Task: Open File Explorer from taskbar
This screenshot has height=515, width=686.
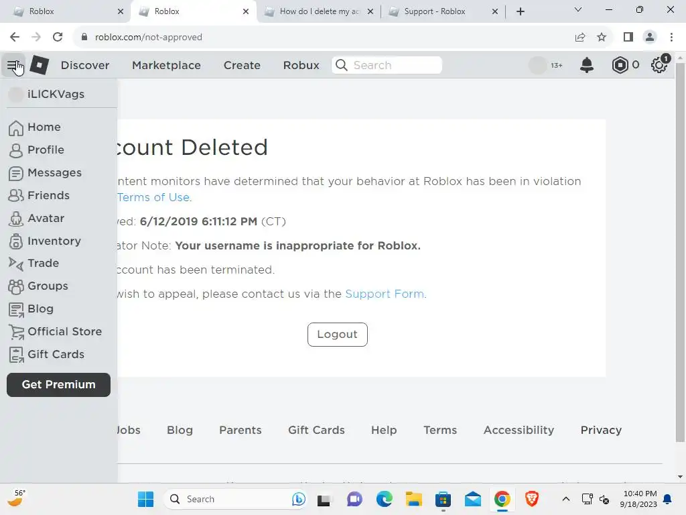Action: (x=413, y=499)
